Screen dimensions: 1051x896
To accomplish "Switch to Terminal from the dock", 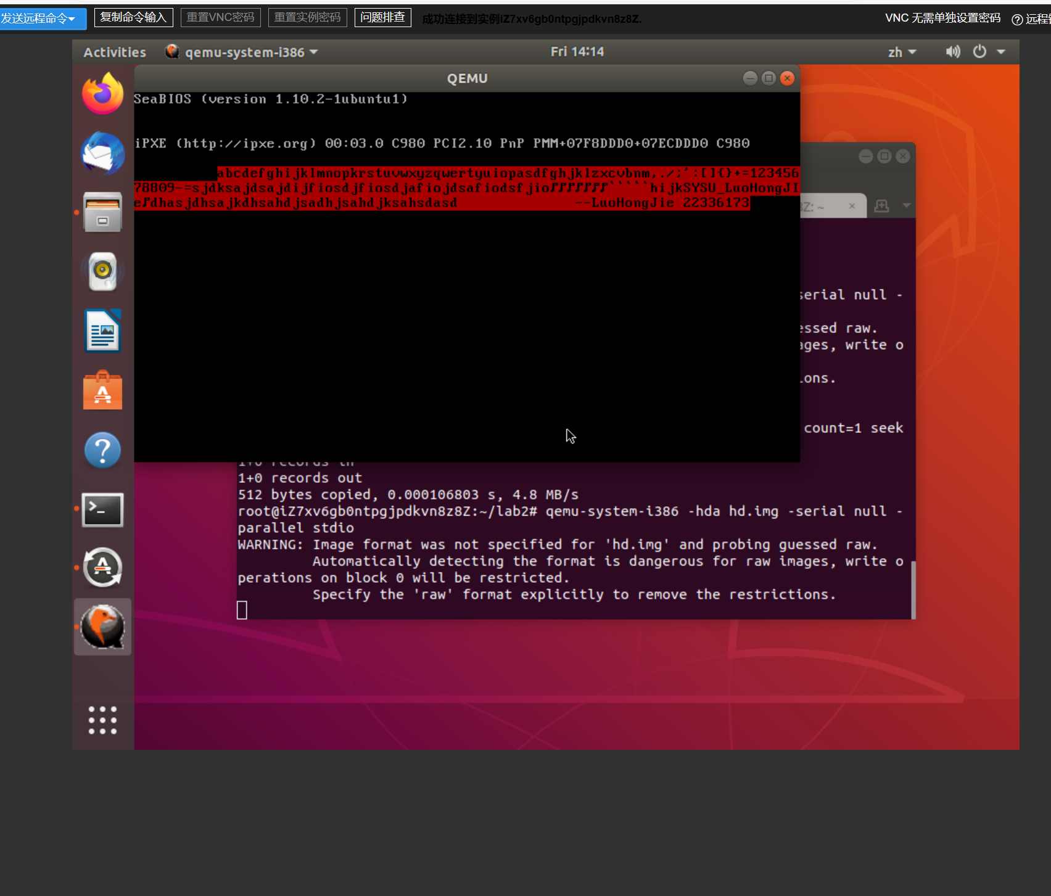I will (102, 510).
